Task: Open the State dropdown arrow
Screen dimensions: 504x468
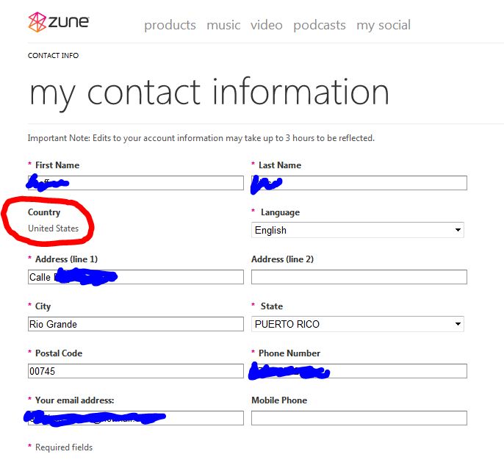Action: pos(458,324)
